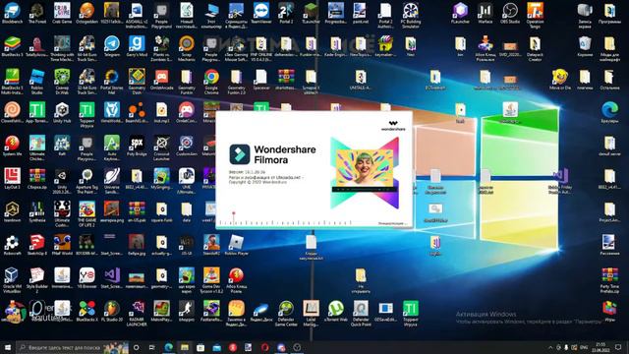The height and width of the screenshot is (354, 629).
Task: Select the Telegram desktop shortcut
Action: [111, 46]
